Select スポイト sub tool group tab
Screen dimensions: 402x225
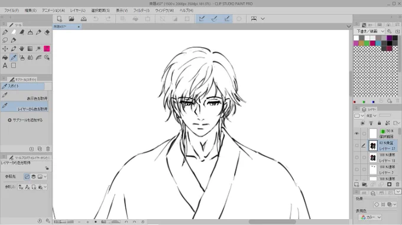click(22, 87)
